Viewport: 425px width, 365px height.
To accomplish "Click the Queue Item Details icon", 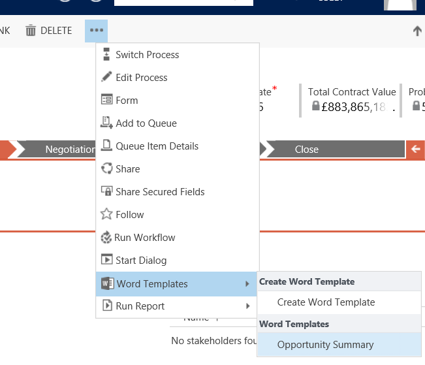I will pos(106,146).
